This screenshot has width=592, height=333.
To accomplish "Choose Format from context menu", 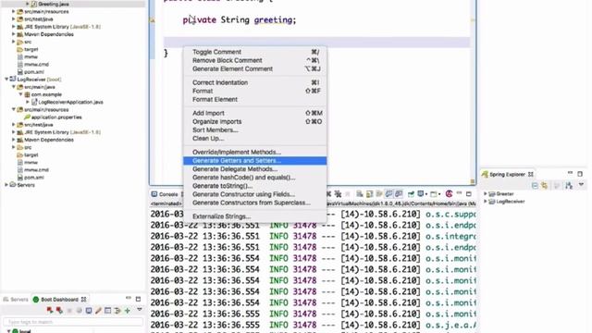I will point(255,91).
